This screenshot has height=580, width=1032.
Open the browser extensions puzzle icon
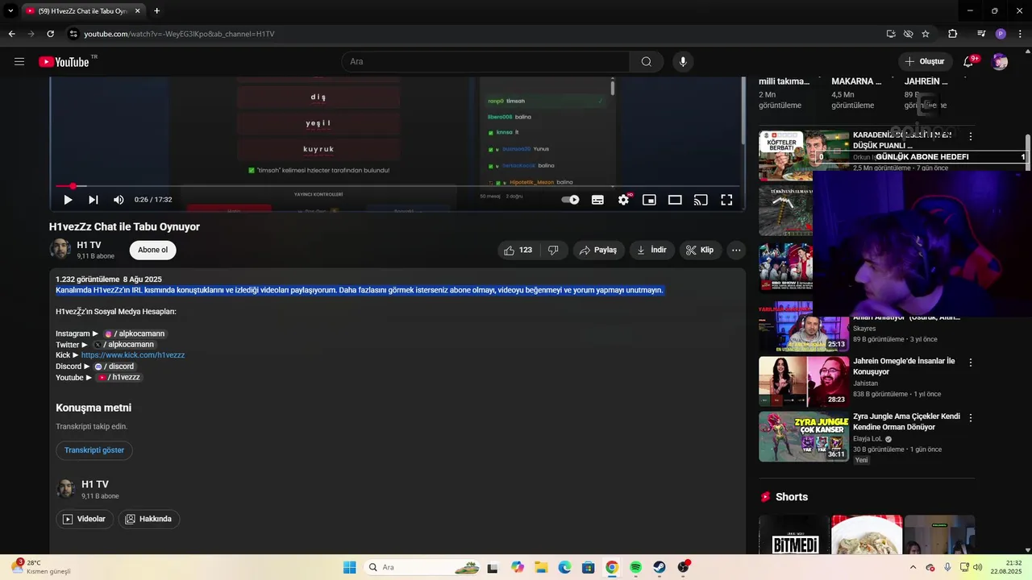[953, 34]
